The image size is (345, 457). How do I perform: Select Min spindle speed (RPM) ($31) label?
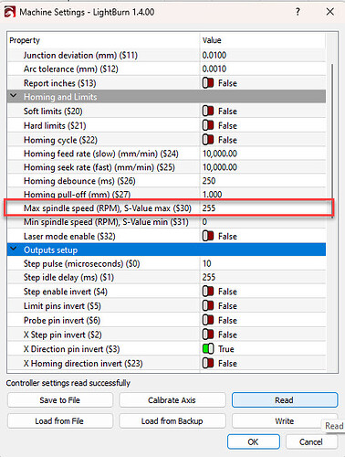click(x=106, y=222)
